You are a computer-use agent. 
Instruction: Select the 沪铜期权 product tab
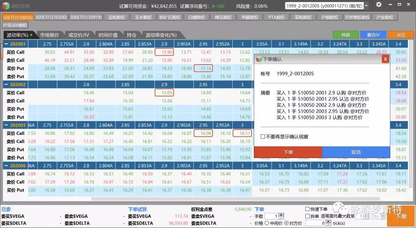coord(330,17)
